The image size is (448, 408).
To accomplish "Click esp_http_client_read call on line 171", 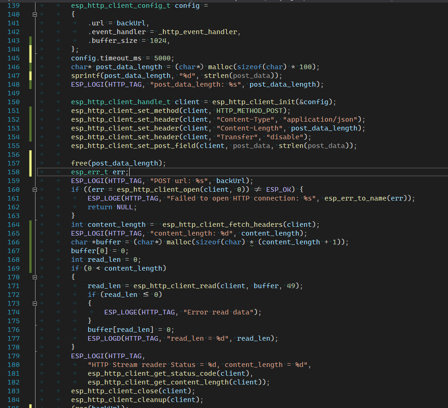I will point(174,286).
